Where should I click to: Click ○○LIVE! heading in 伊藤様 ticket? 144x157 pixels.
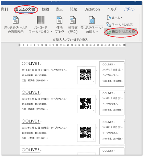click(31, 92)
